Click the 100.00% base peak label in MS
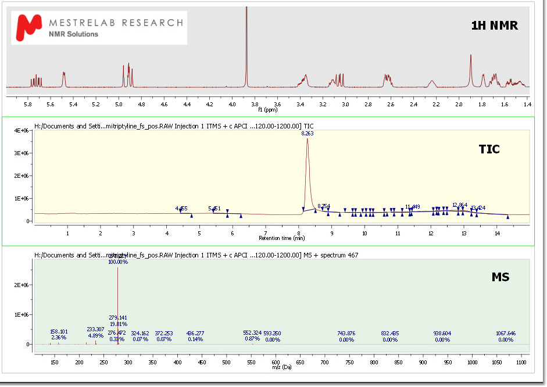547x387 pixels. pos(118,262)
